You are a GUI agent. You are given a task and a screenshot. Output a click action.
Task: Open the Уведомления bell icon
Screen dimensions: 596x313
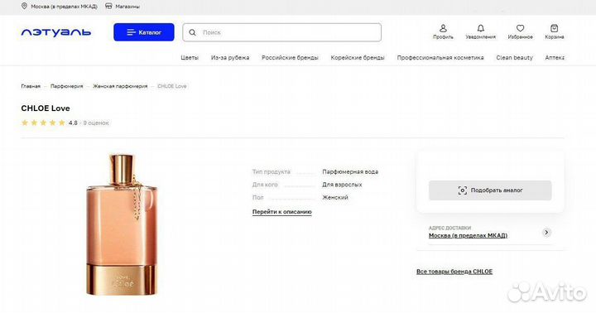click(x=480, y=28)
